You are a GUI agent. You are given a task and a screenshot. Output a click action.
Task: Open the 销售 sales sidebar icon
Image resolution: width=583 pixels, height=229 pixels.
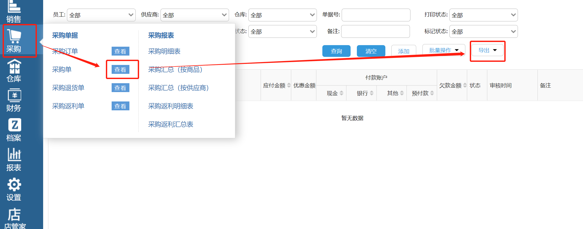14,10
